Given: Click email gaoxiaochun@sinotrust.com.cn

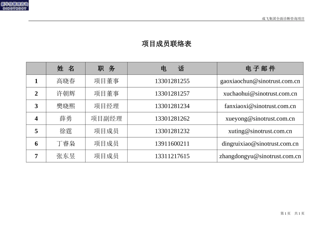Looking at the screenshot, I should [260, 81].
